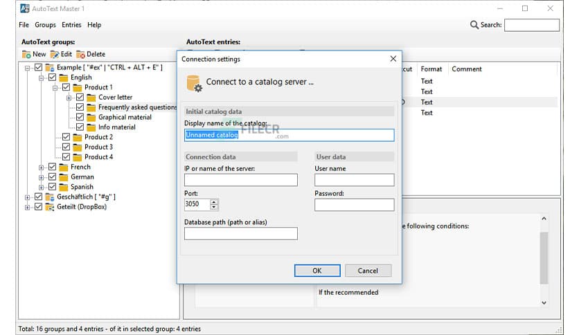Uncheck the English group checkbox
The width and height of the screenshot is (579, 335).
pyautogui.click(x=53, y=77)
